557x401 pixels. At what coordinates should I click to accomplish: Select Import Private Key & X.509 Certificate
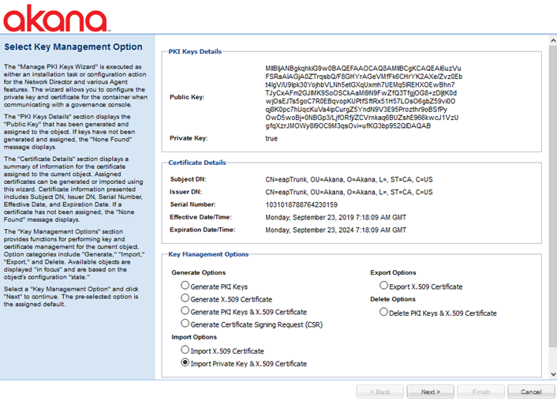pyautogui.click(x=185, y=362)
